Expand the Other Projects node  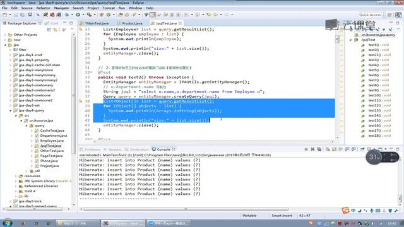click(x=5, y=35)
